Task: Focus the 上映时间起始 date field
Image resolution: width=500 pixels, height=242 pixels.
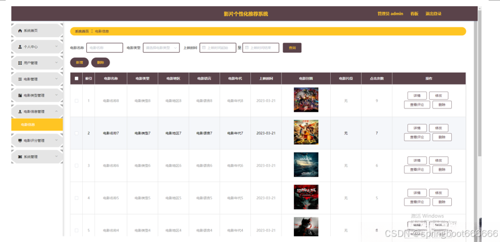Action: 218,48
